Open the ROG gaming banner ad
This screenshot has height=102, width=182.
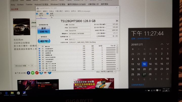click(38, 85)
